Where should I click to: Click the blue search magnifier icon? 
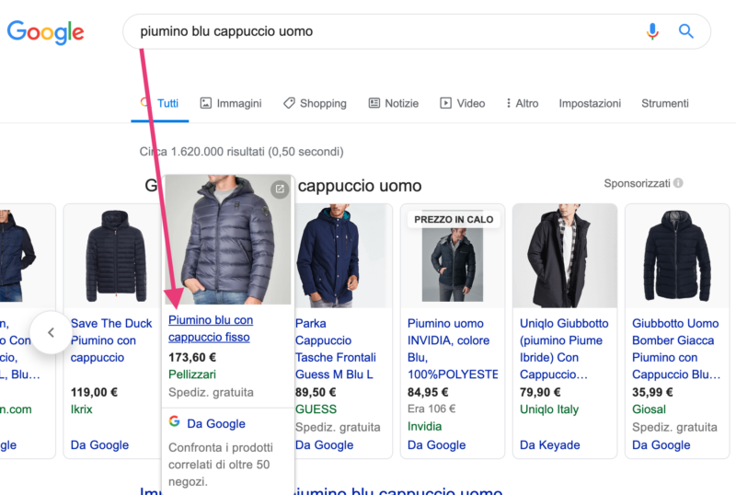[x=685, y=31]
